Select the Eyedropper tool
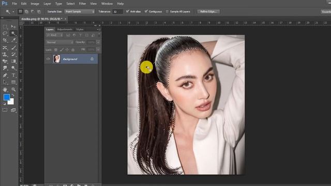The image size is (331, 186). click(x=13, y=40)
